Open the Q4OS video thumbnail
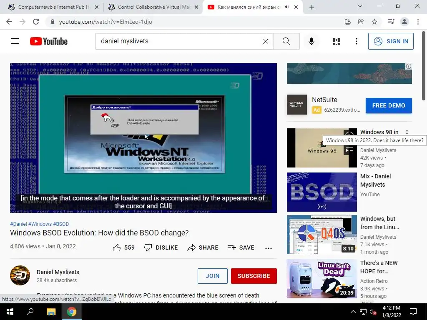The width and height of the screenshot is (427, 320). [x=322, y=234]
